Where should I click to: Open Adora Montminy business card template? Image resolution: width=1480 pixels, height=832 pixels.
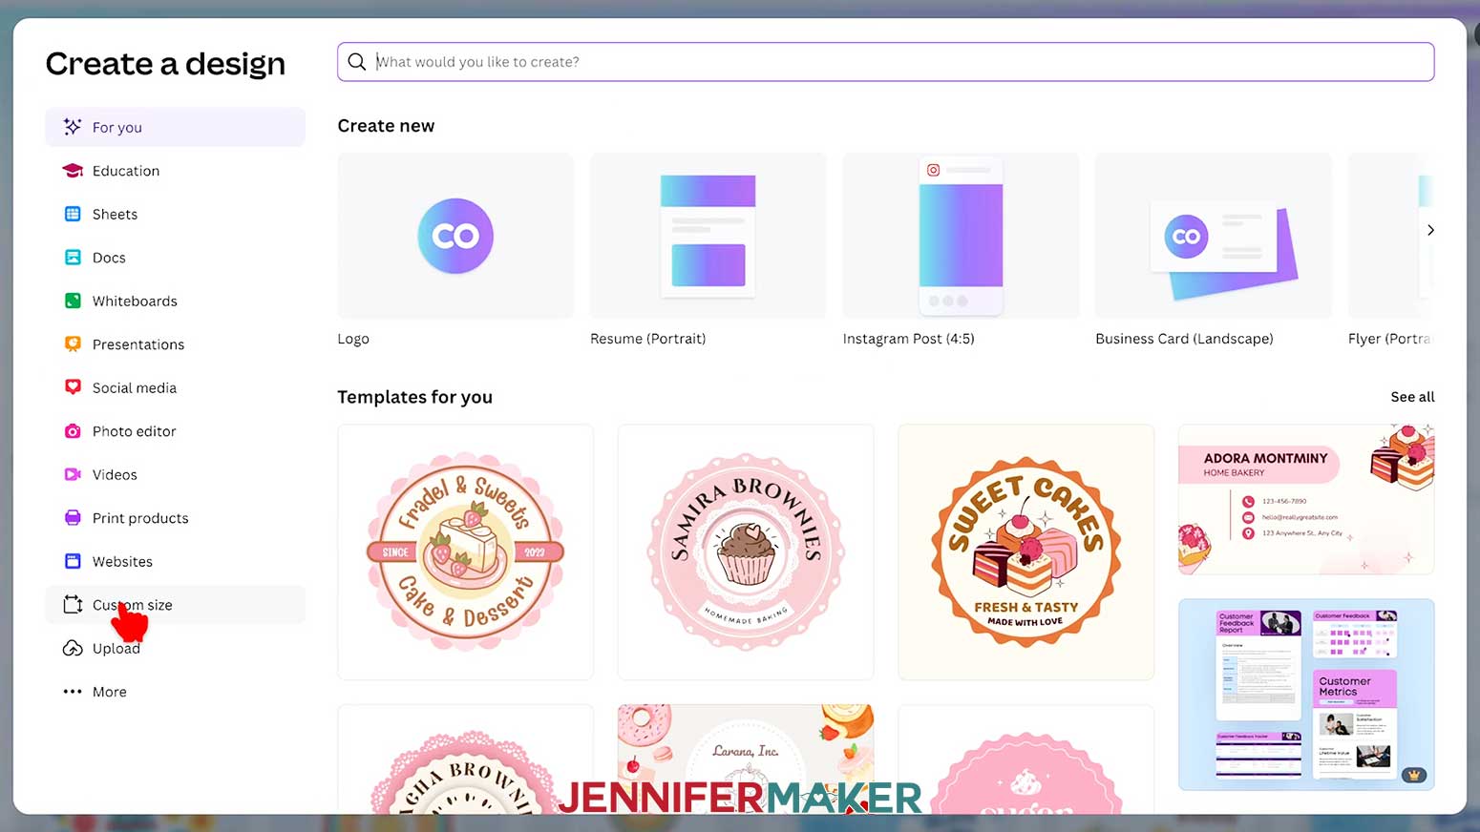1306,500
